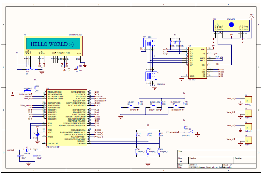This screenshot has width=262, height=173.
Task: Select resistor R12 10K
Action: point(180,42)
